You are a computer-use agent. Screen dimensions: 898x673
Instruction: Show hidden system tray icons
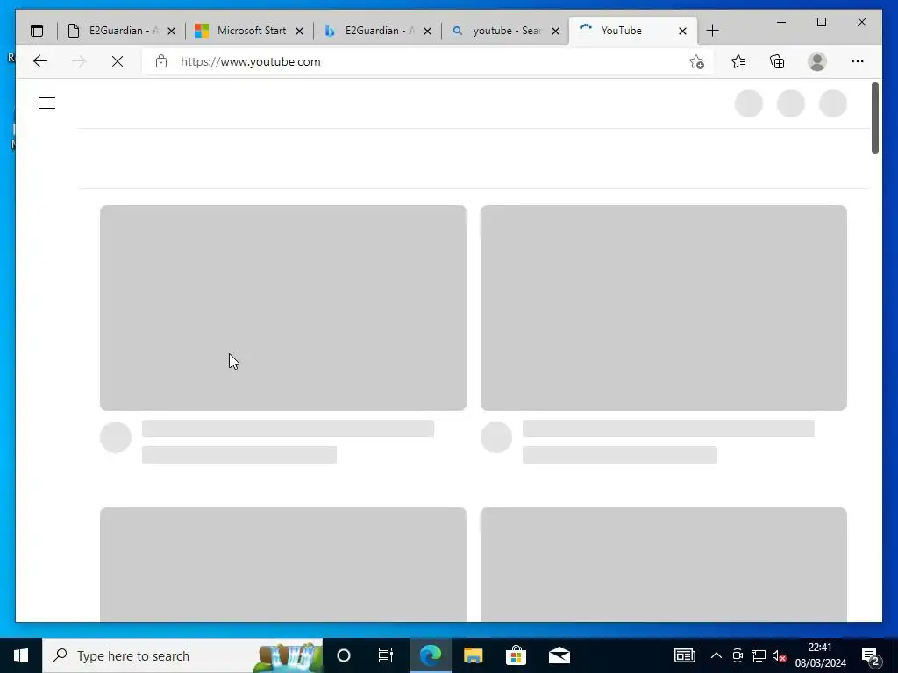click(716, 655)
